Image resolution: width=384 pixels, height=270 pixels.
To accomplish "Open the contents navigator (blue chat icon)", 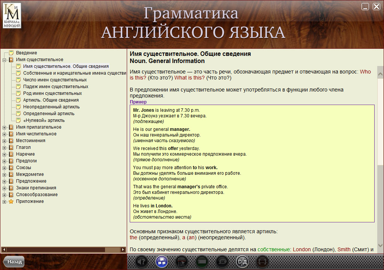I will point(161,262).
